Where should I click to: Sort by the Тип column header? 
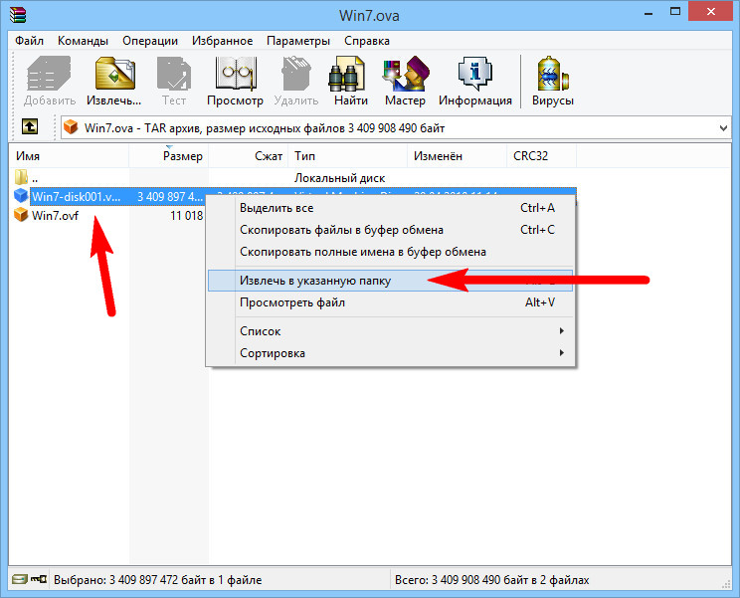tap(347, 156)
